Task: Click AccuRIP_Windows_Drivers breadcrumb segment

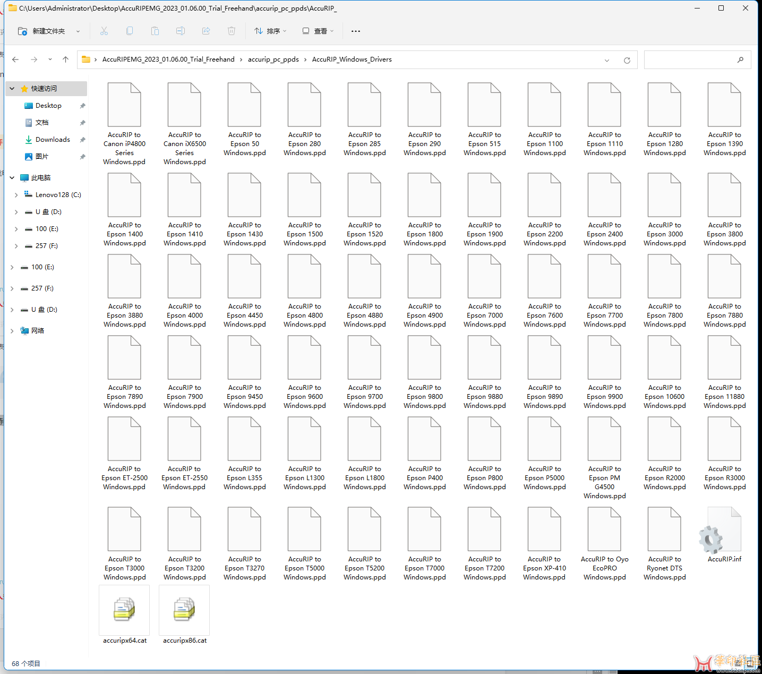Action: pos(352,59)
